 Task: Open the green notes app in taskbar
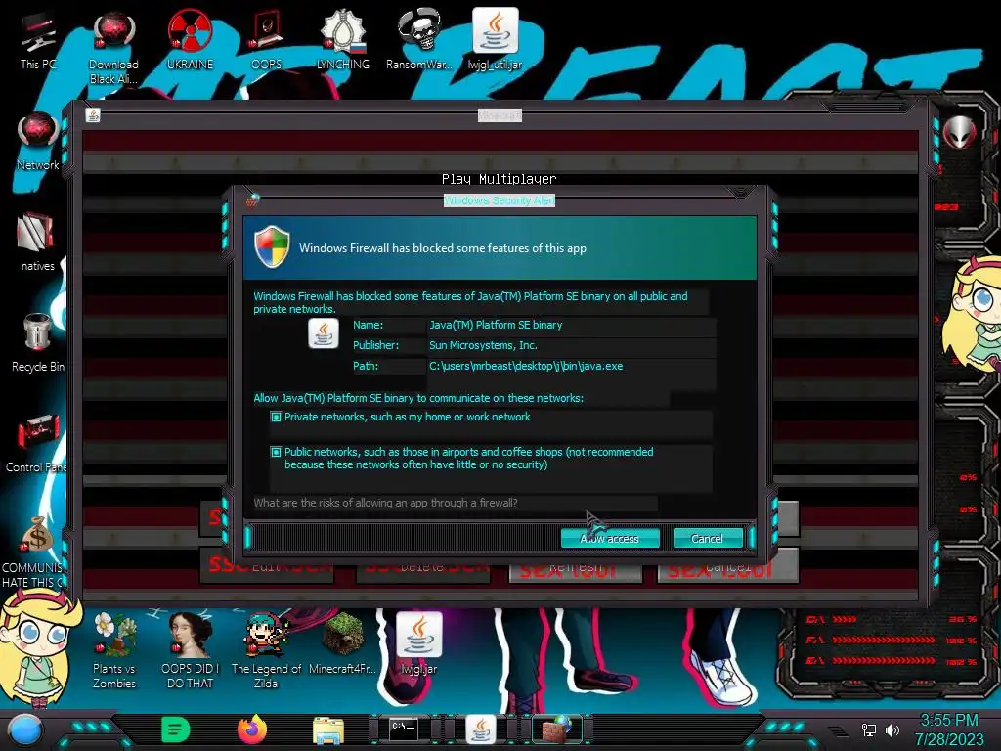(x=176, y=729)
